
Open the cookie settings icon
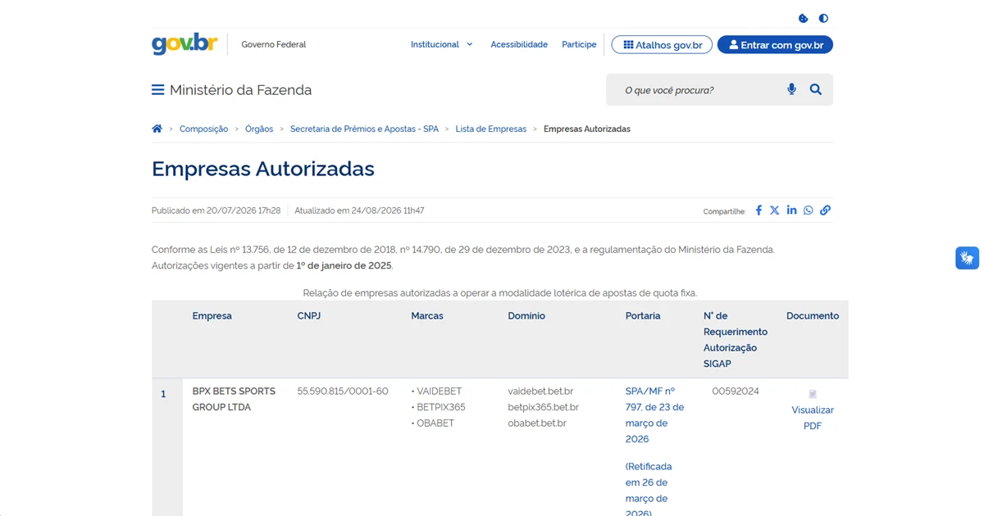point(804,18)
